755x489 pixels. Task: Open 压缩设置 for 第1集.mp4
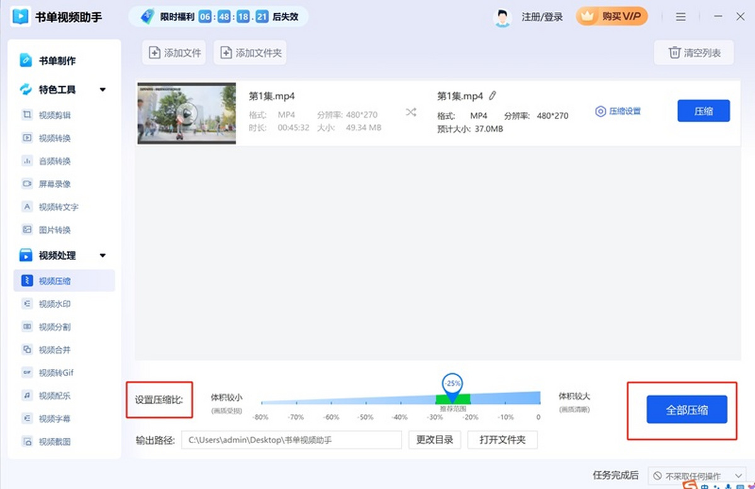coord(618,111)
